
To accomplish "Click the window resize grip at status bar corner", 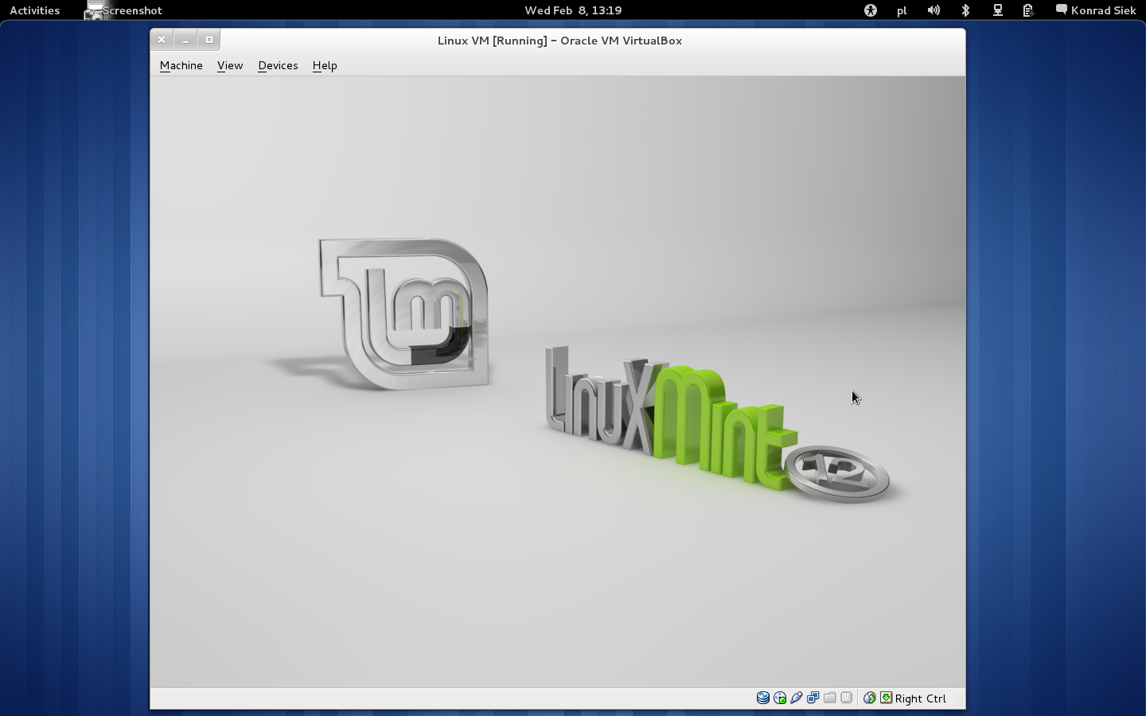I will pos(959,702).
